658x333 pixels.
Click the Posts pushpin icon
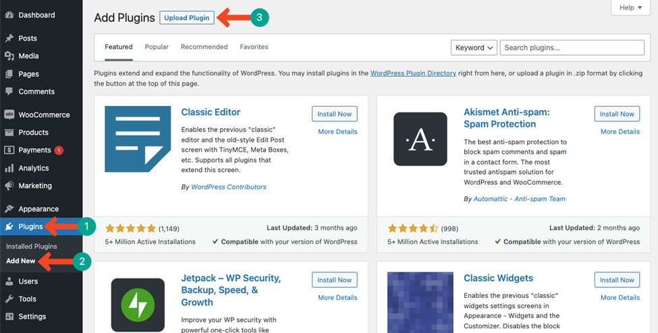(x=9, y=38)
